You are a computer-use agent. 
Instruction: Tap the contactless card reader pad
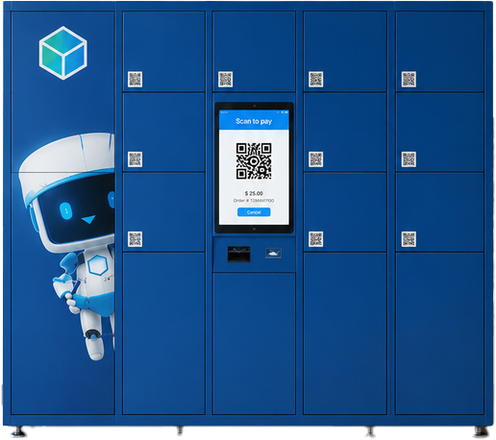point(273,253)
